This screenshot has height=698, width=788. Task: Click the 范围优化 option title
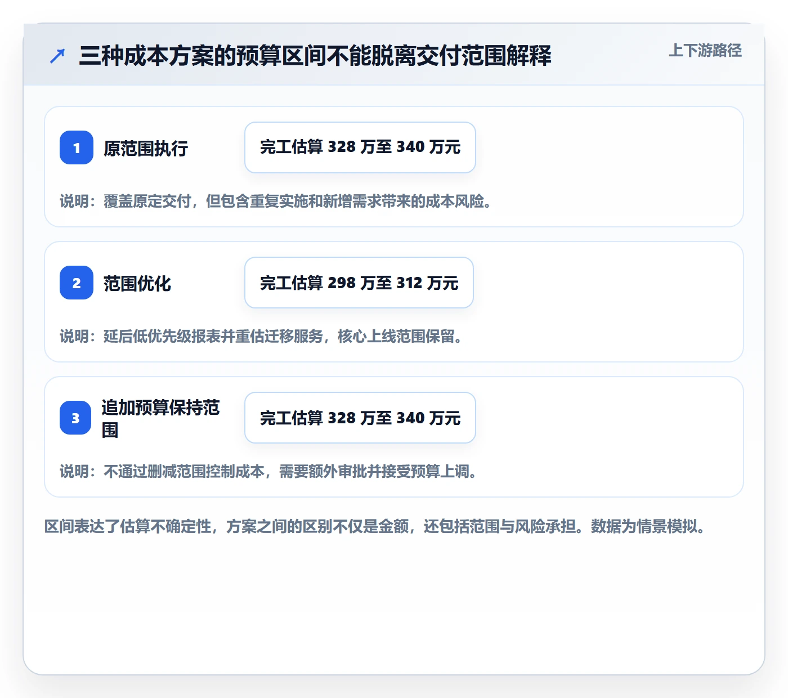click(x=137, y=283)
